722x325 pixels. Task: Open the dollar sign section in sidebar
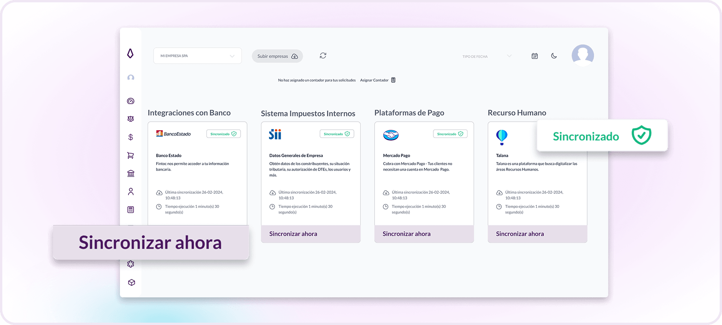(x=131, y=137)
